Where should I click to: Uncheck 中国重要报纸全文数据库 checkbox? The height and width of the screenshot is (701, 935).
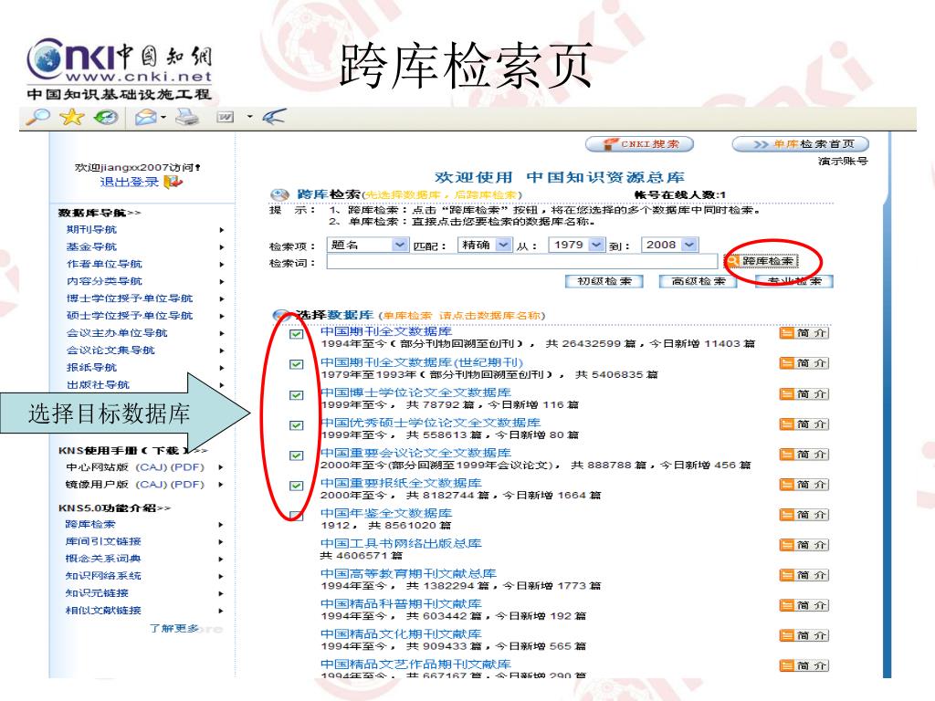tap(296, 486)
